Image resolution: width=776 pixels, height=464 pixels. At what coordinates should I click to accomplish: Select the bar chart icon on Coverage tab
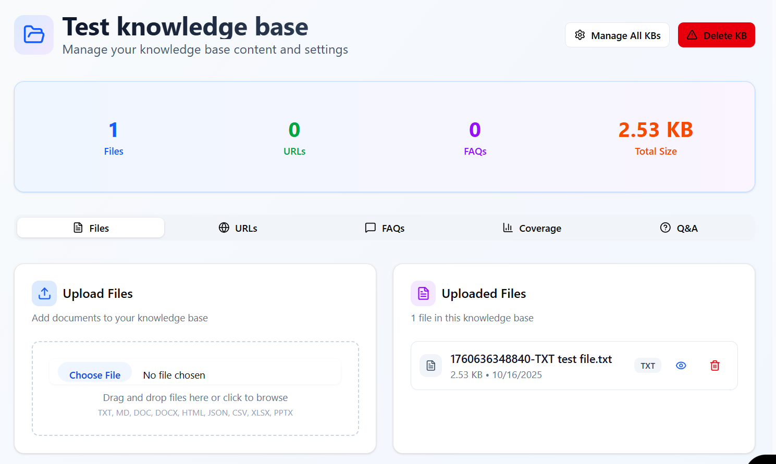[508, 228]
